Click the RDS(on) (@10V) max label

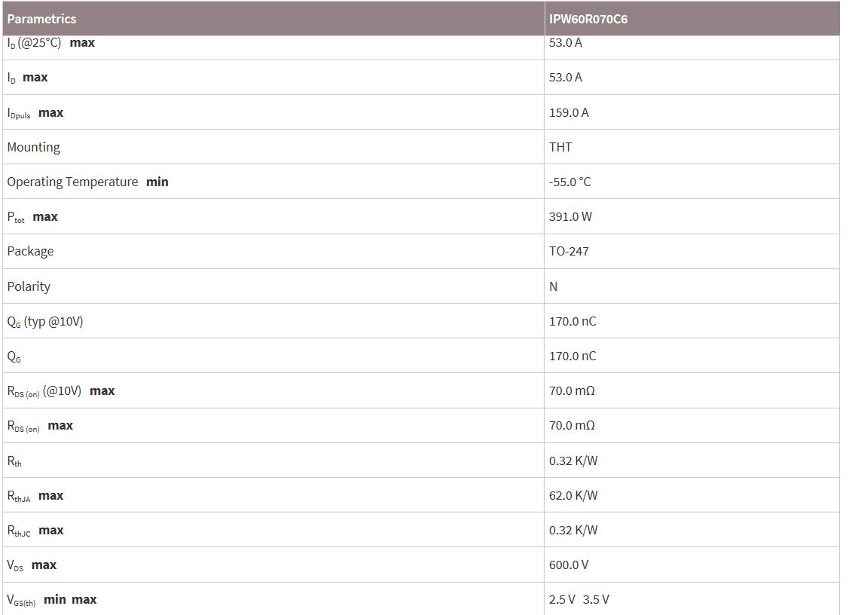[61, 391]
